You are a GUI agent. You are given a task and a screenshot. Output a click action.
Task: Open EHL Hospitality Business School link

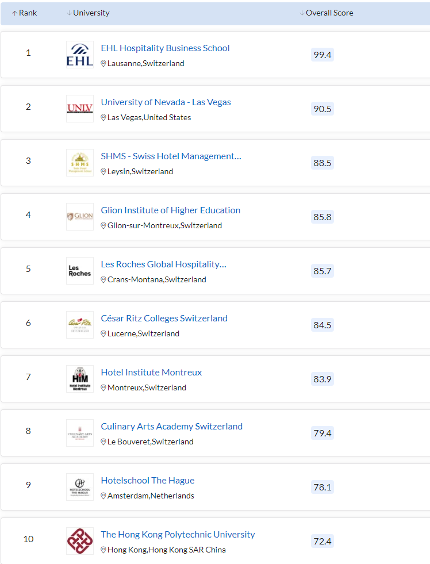click(165, 48)
